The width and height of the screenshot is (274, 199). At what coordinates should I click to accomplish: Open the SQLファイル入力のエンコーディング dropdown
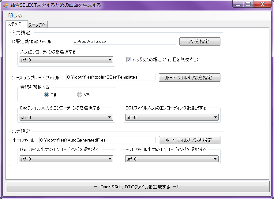[172, 117]
